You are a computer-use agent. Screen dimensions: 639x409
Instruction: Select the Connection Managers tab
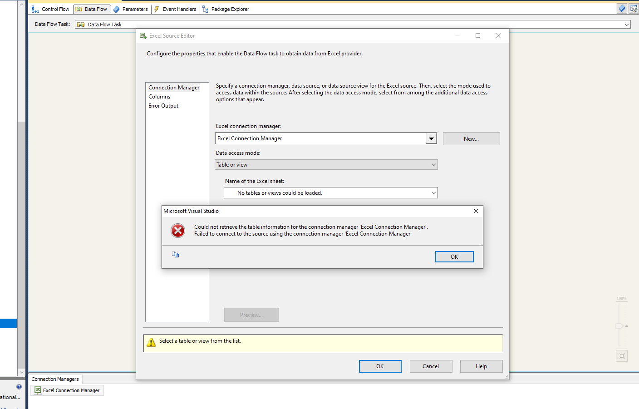coord(54,379)
